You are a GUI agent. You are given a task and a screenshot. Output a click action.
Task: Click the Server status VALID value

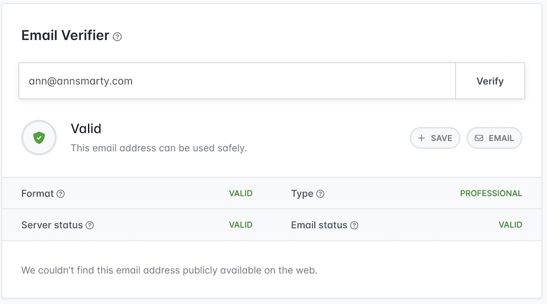click(x=241, y=225)
